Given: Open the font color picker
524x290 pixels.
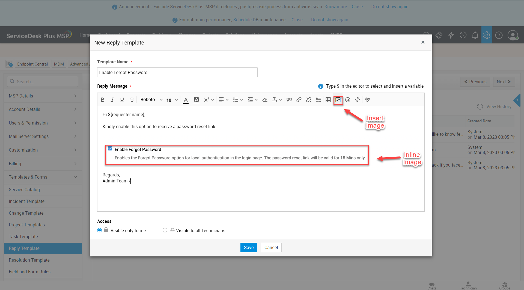Looking at the screenshot, I should coord(186,100).
